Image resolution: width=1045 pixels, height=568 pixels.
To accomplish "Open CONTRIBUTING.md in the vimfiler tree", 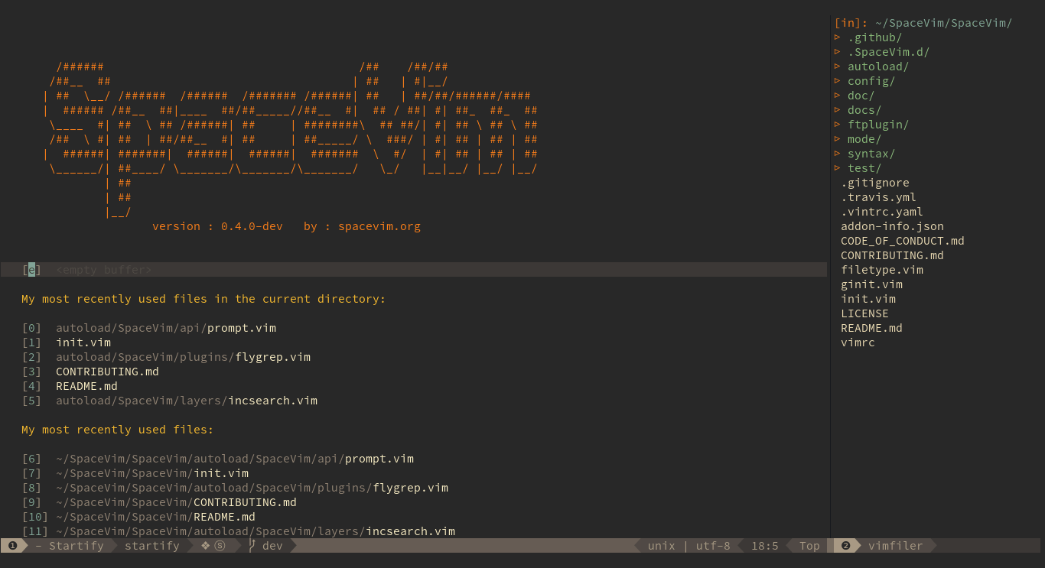I will (892, 255).
